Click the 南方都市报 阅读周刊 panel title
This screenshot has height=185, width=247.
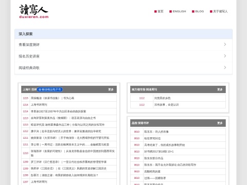144,89
